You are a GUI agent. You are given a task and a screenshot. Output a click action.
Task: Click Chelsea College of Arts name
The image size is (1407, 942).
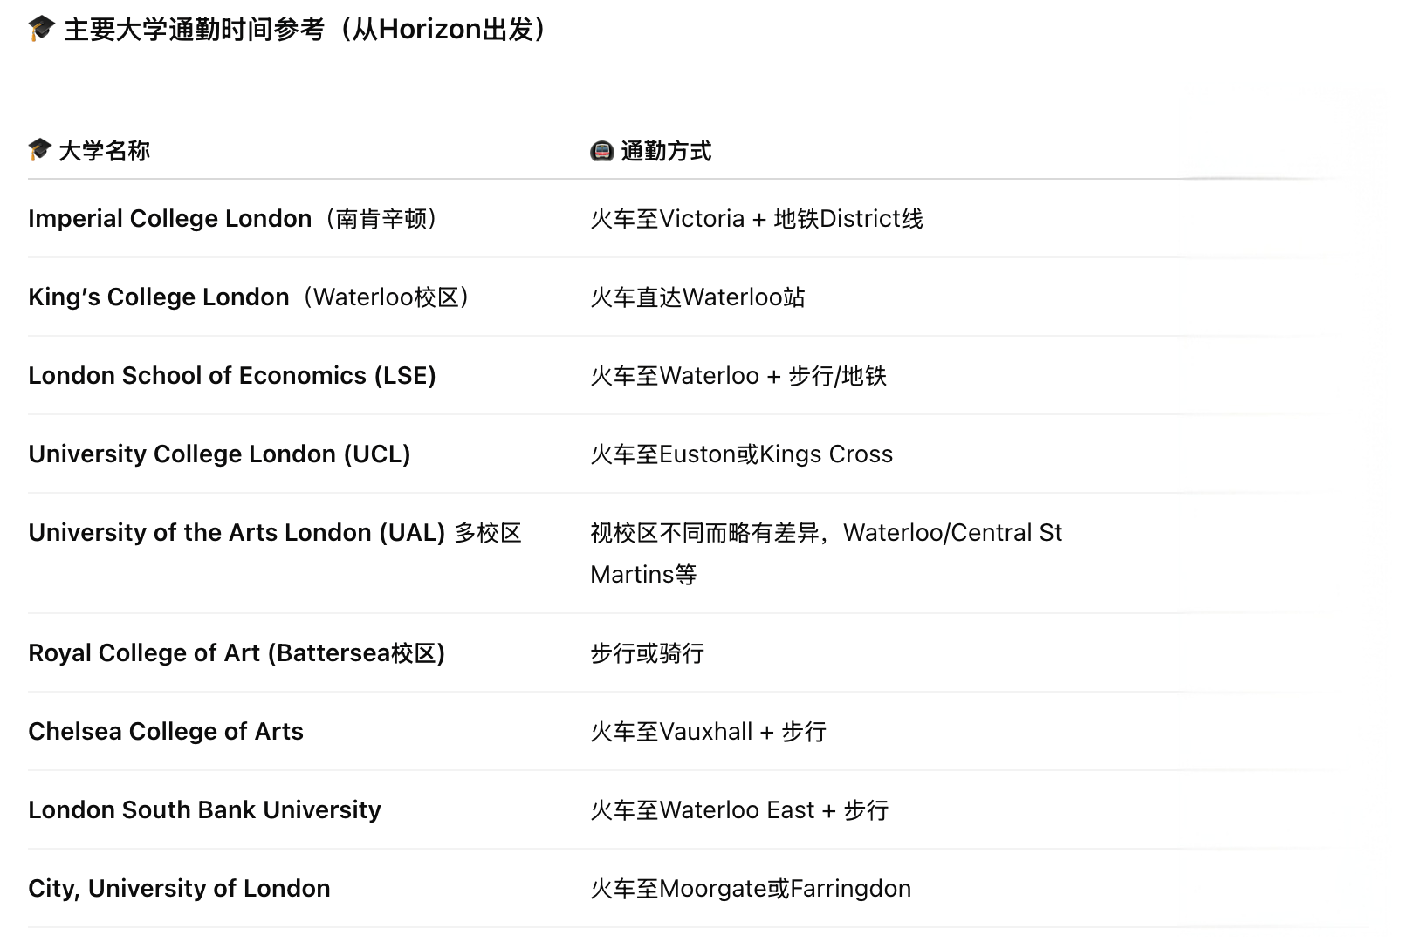166,731
